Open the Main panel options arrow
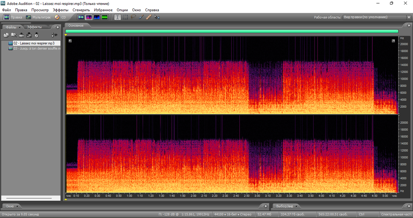The width and height of the screenshot is (413, 218). pyautogui.click(x=408, y=25)
